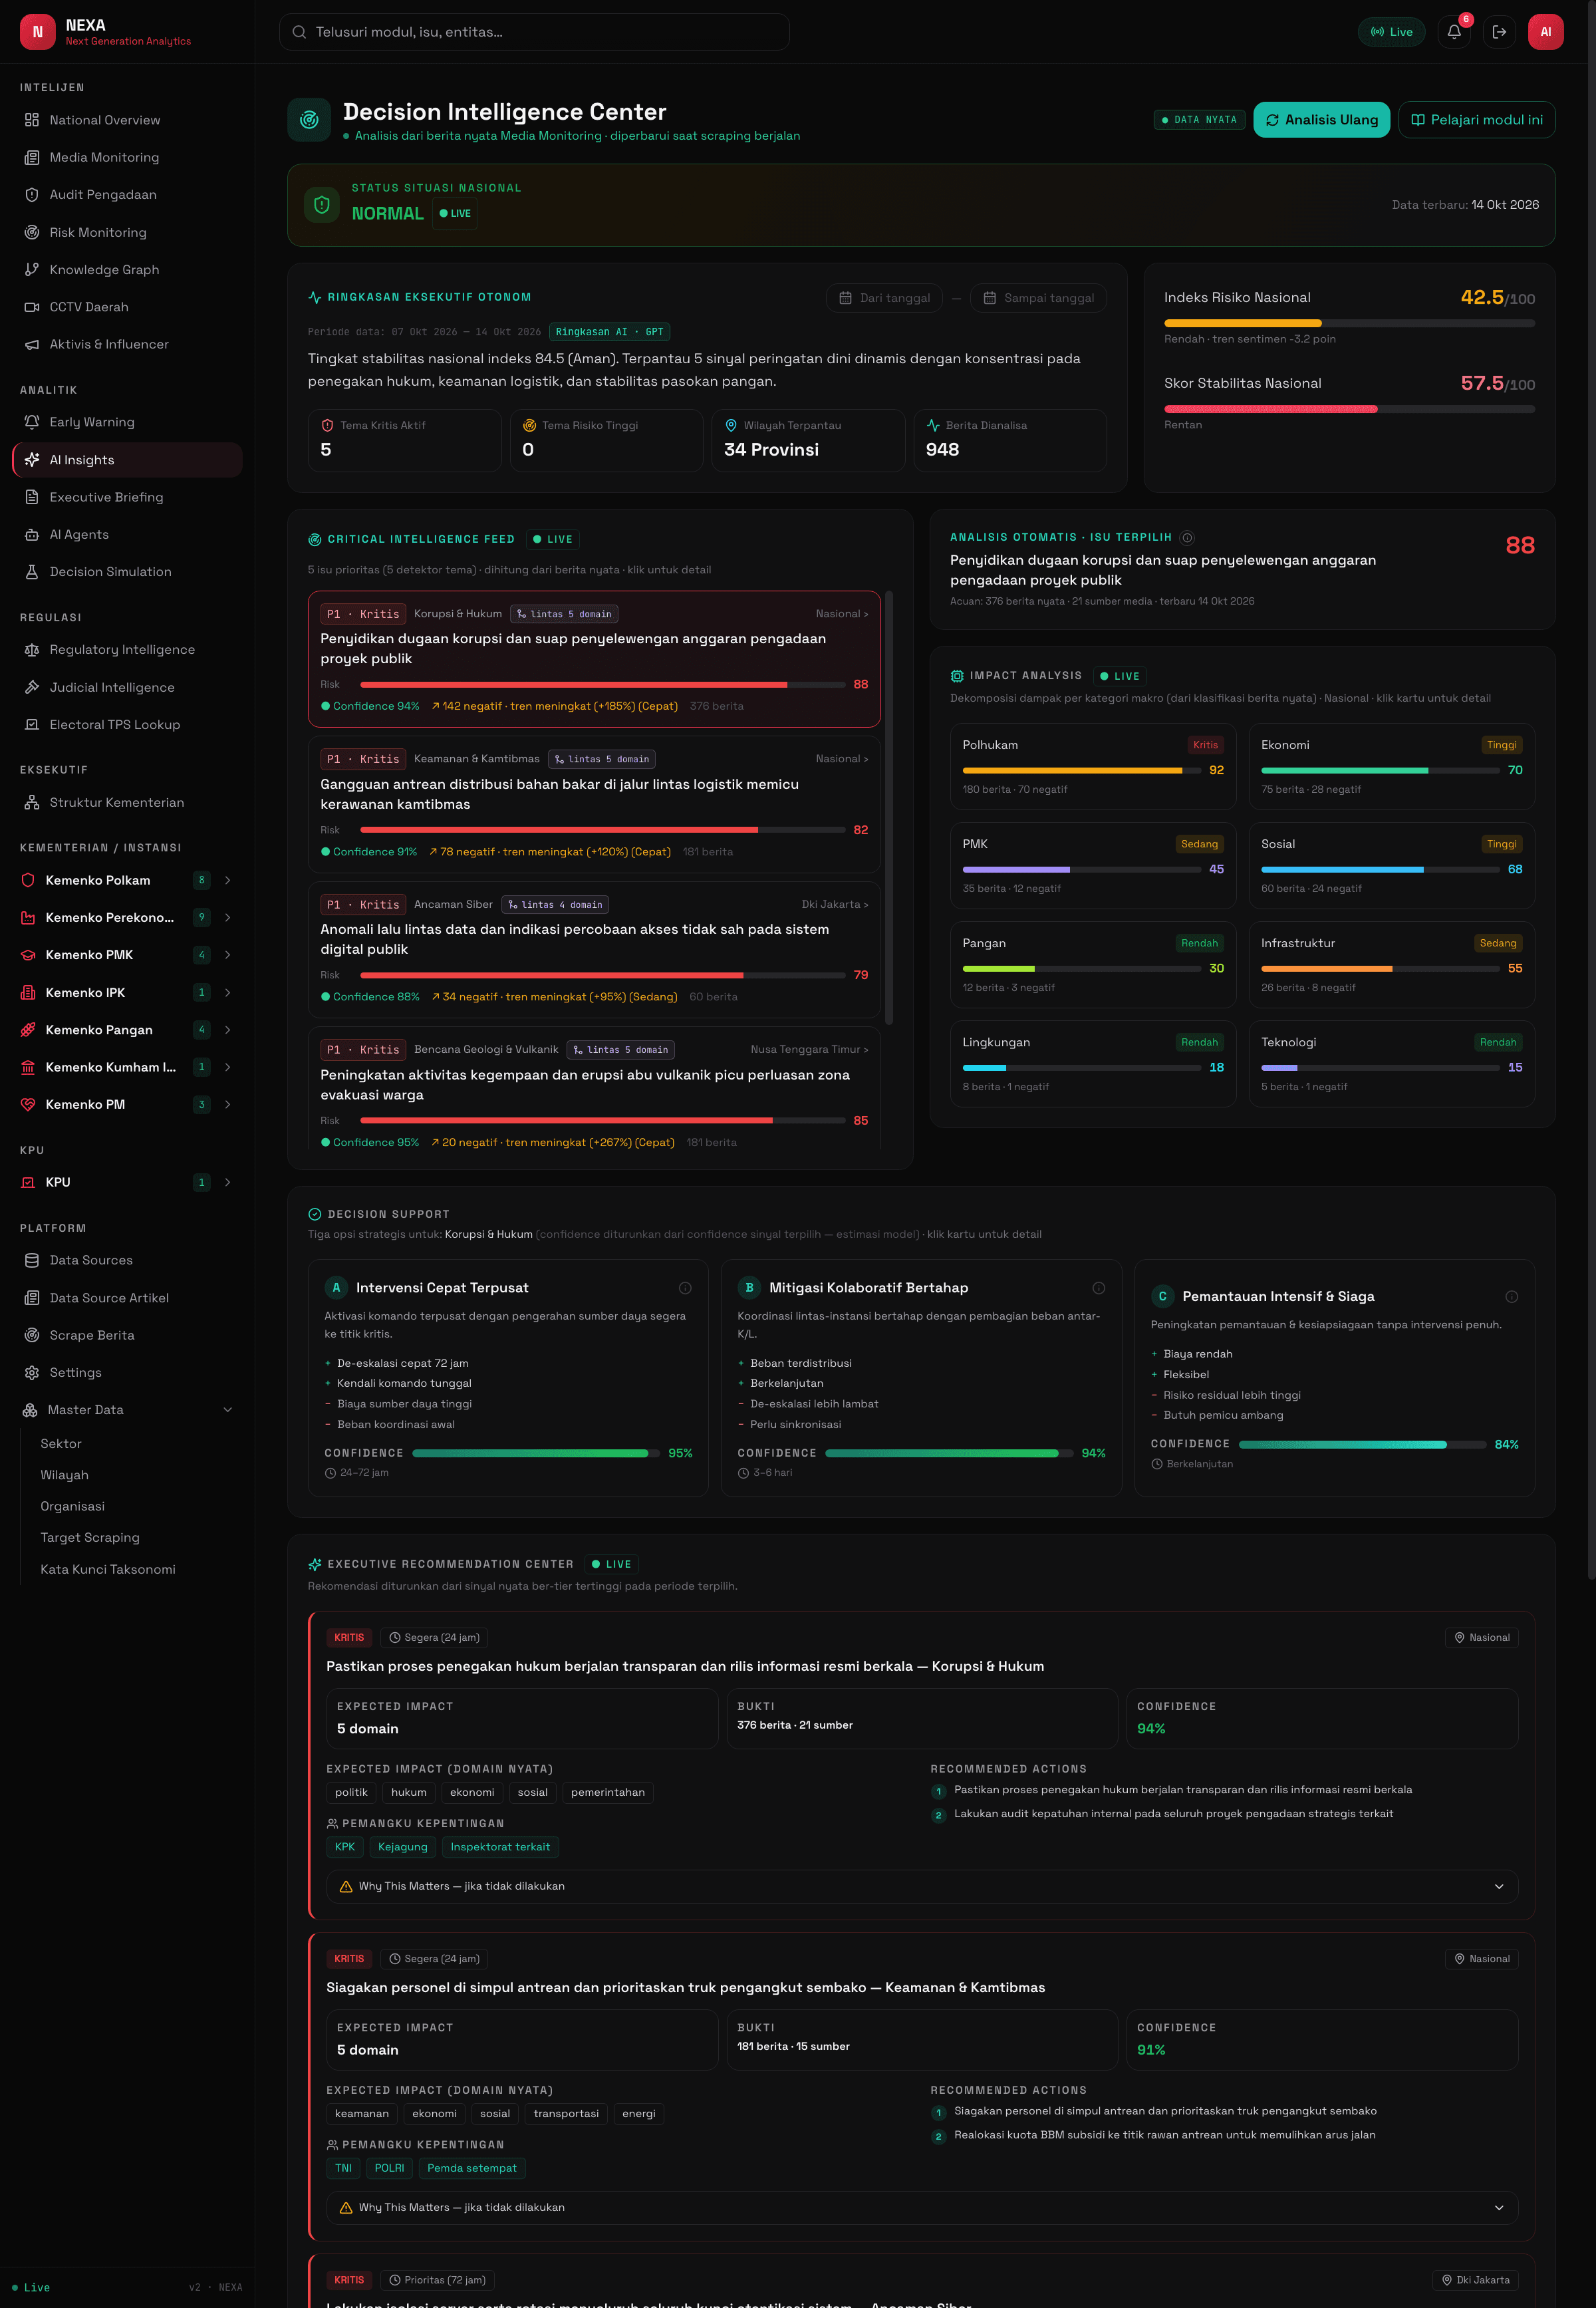1596x2308 pixels.
Task: Open Media Monitoring module
Action: 127,157
